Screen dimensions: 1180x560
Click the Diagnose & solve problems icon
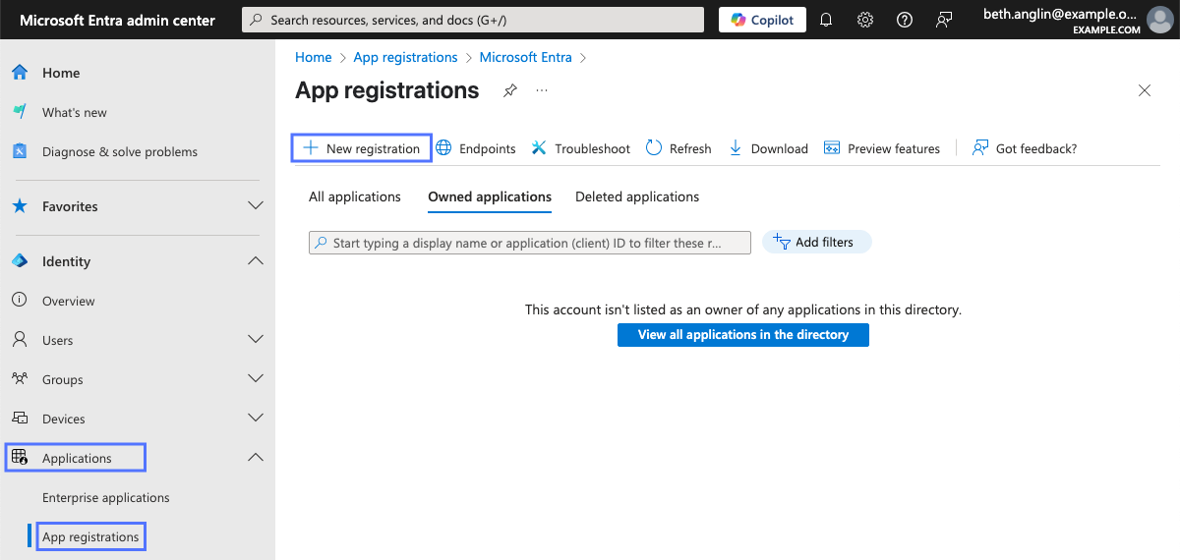click(19, 151)
